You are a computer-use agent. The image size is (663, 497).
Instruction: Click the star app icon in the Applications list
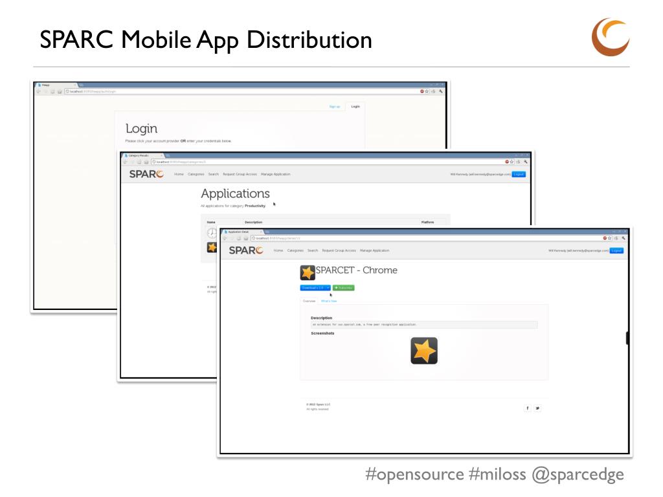pos(212,247)
